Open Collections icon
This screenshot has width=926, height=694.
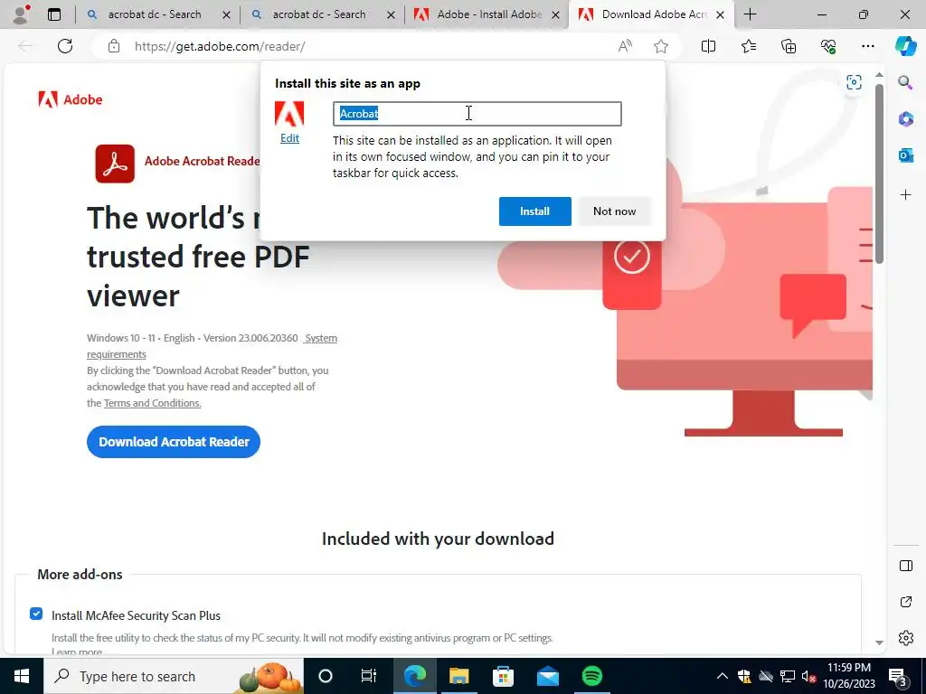(789, 46)
